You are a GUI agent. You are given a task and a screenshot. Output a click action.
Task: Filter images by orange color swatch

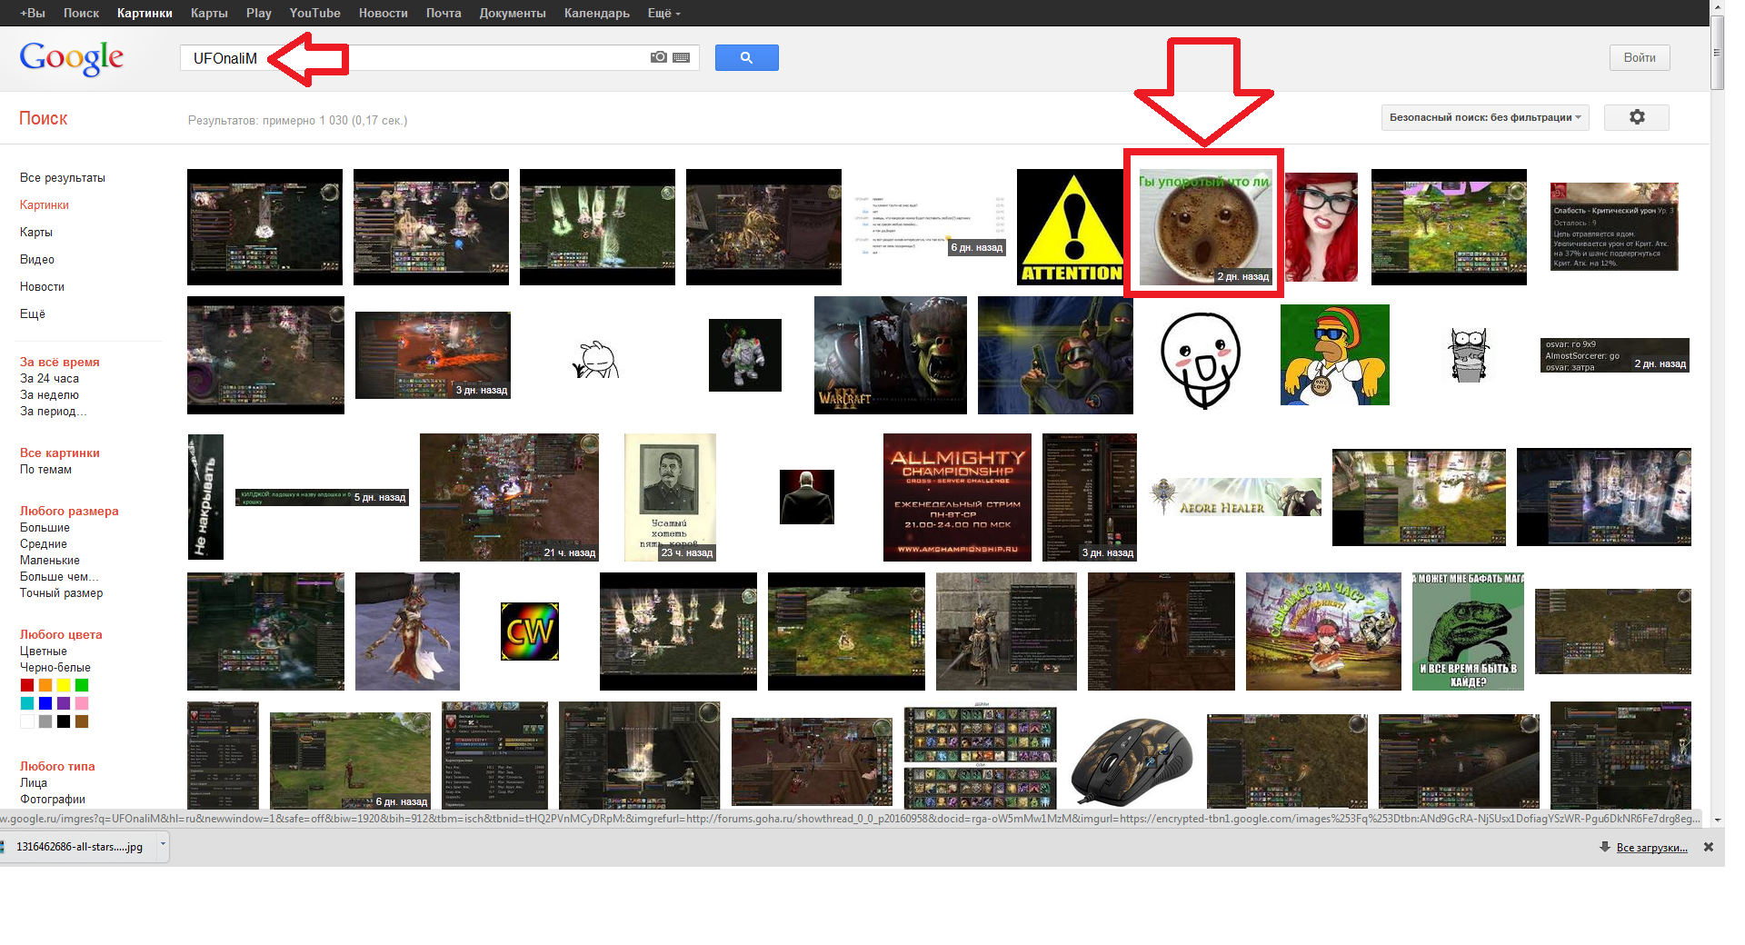click(45, 685)
